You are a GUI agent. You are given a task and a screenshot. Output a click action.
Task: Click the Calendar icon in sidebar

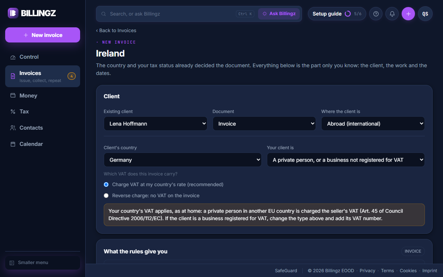(x=13, y=144)
